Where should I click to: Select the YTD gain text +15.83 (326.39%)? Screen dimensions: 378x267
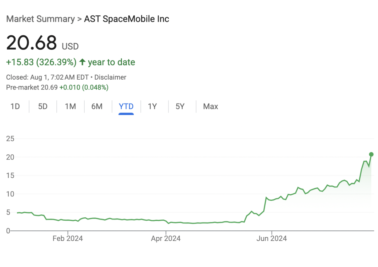[x=41, y=62]
